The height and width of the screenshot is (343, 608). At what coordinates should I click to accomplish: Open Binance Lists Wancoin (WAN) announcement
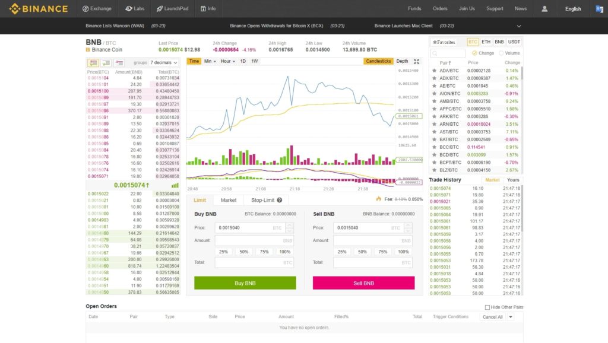(115, 26)
